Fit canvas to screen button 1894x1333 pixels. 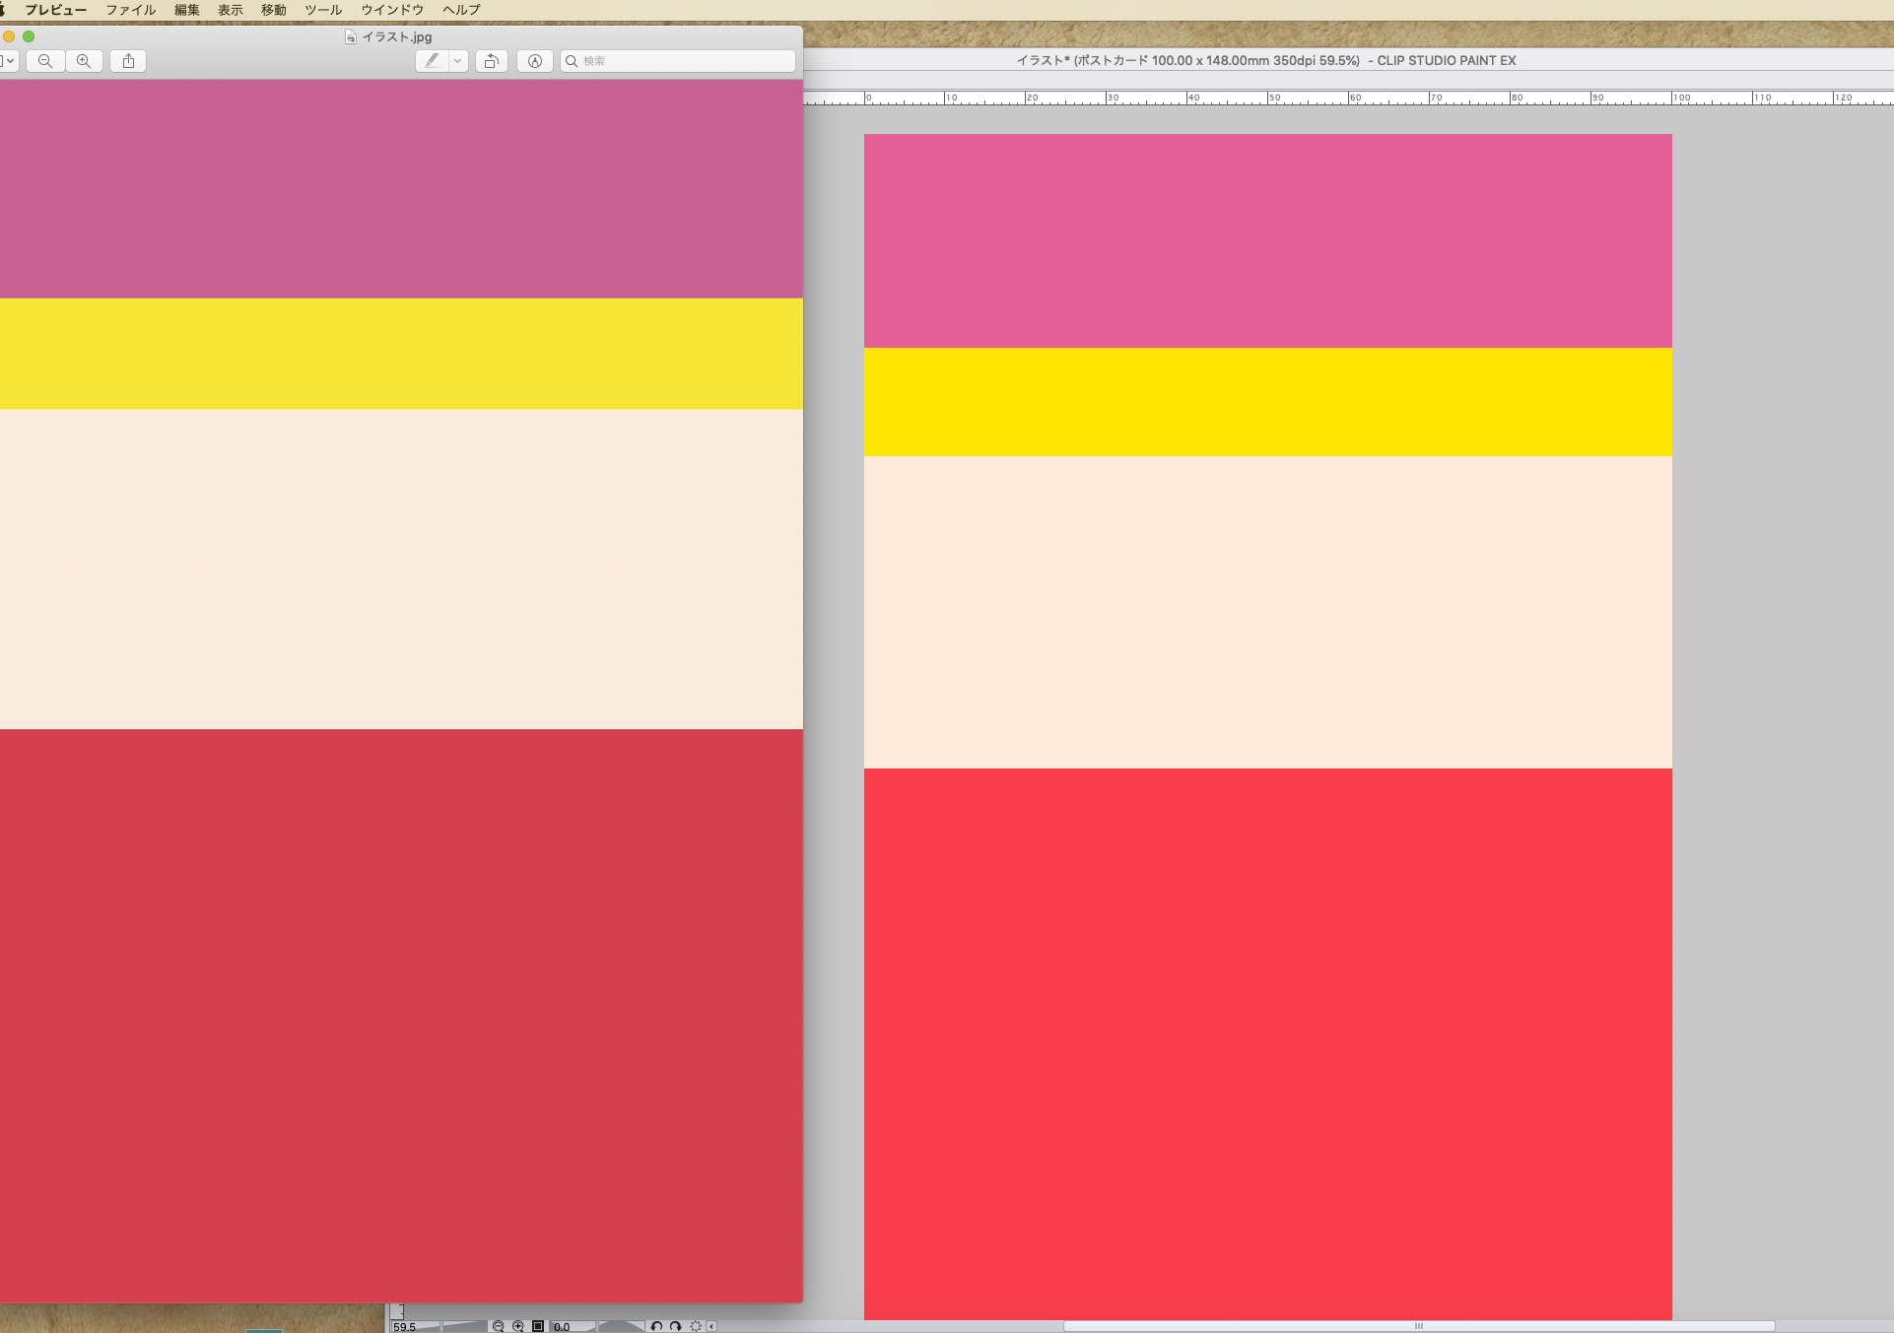tap(538, 1326)
